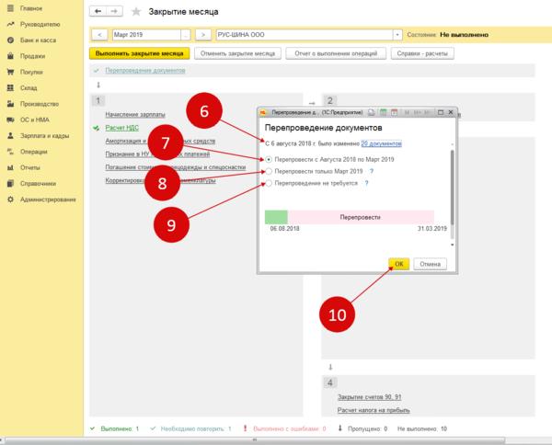The width and height of the screenshot is (552, 445).
Task: Click calculator icon in dialog title bar
Action: pyautogui.click(x=383, y=112)
